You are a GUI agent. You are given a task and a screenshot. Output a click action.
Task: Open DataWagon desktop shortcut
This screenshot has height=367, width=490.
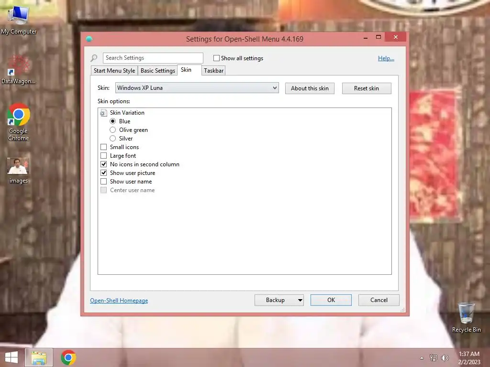19,70
